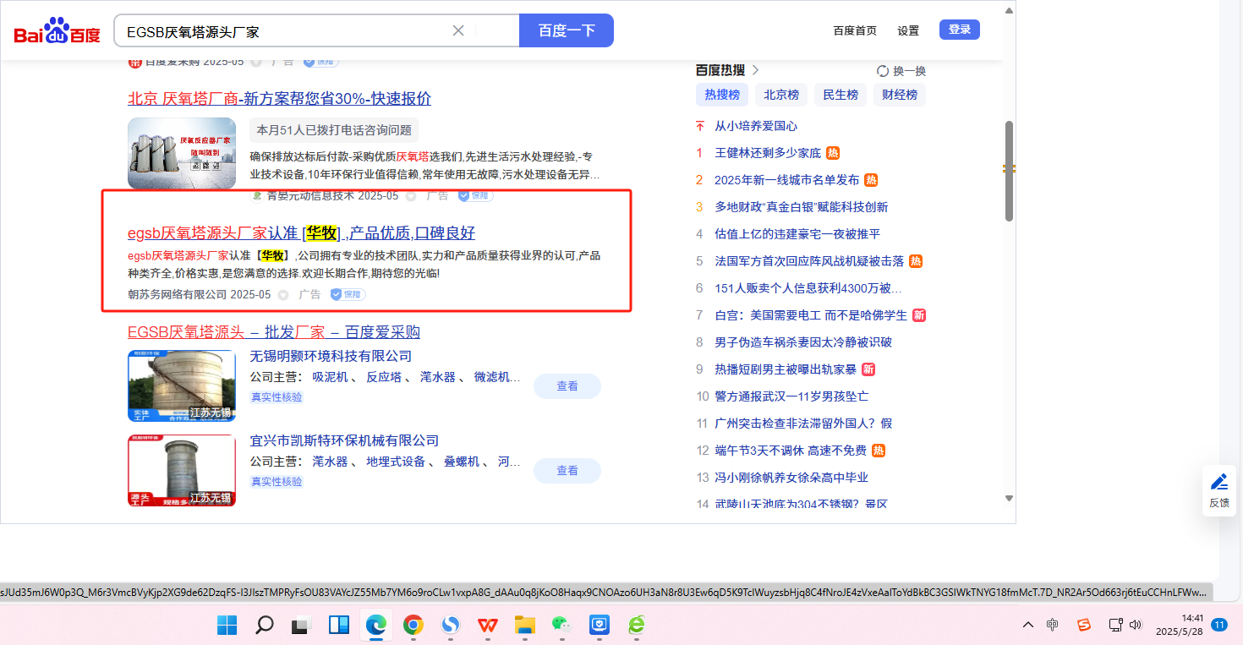1243x645 pixels.
Task: Switch to the 财经榜 tab
Action: pos(900,95)
